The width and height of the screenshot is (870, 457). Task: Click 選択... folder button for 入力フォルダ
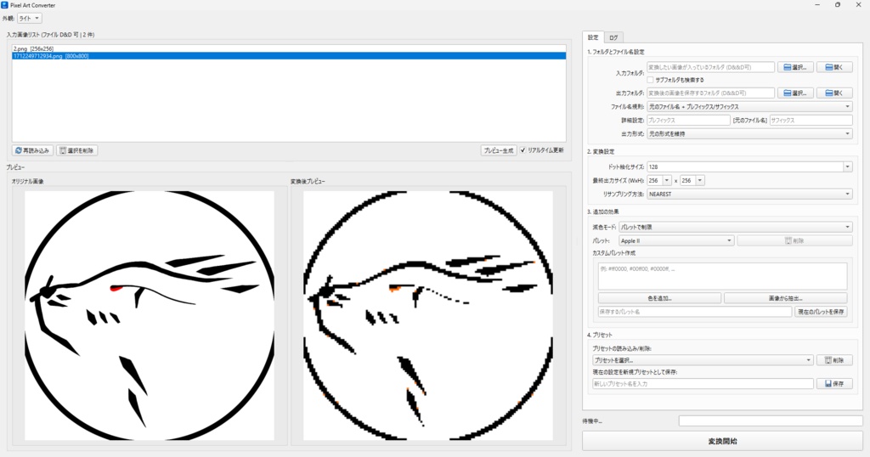795,67
